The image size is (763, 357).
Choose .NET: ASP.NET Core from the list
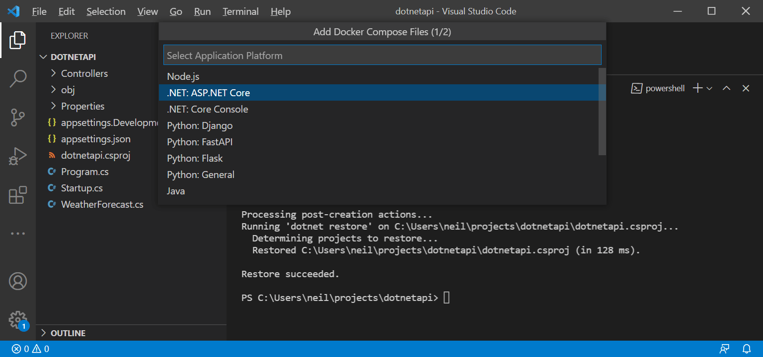pos(209,93)
